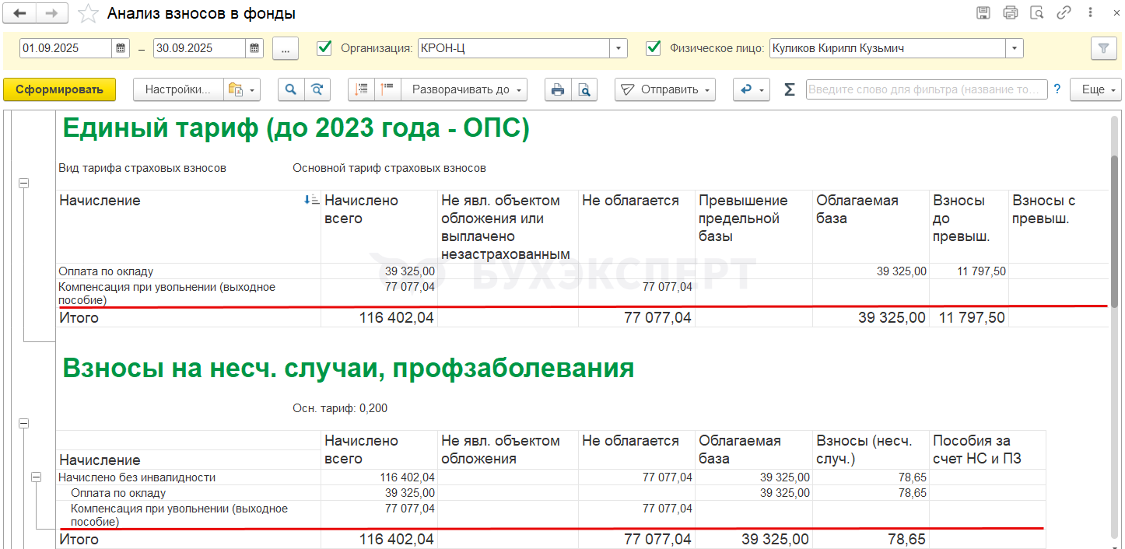Select the 116 402,04 total in first table

[379, 317]
